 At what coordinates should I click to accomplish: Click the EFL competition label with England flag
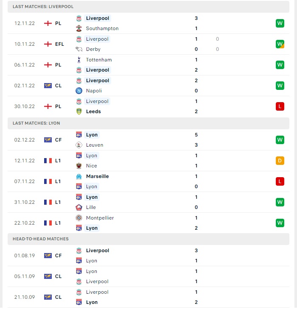54,44
